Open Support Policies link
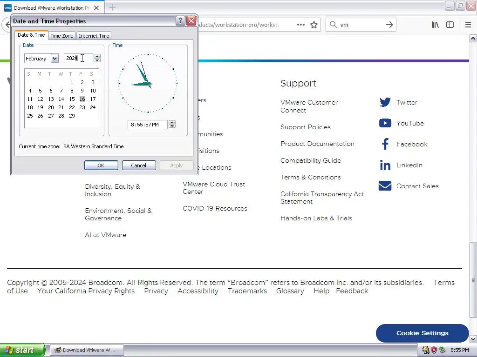Viewport: 477px width, 357px height. point(306,127)
